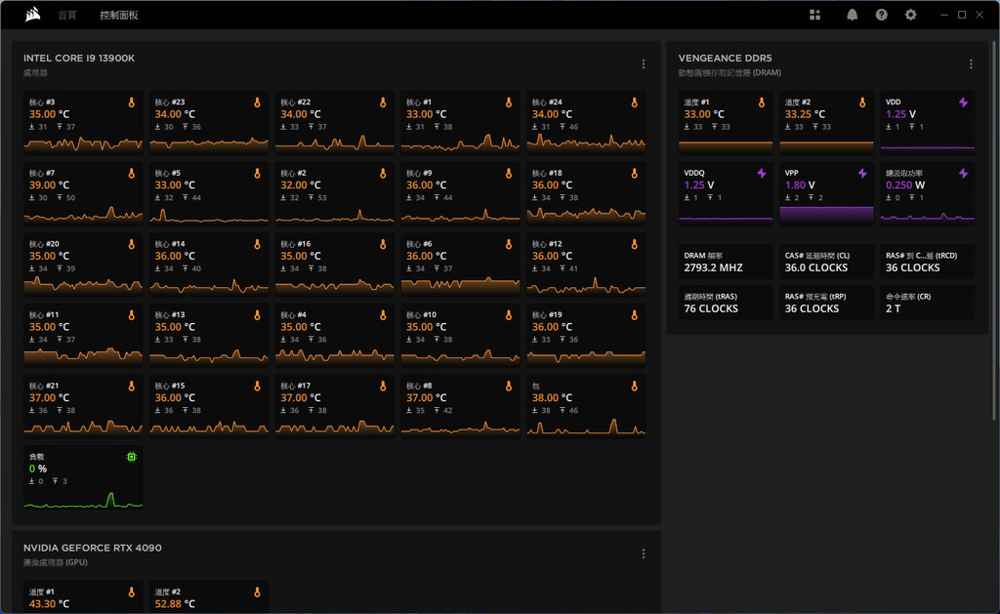Click the thermometer icon on 核心 #20
Image resolution: width=1000 pixels, height=614 pixels.
(x=132, y=244)
